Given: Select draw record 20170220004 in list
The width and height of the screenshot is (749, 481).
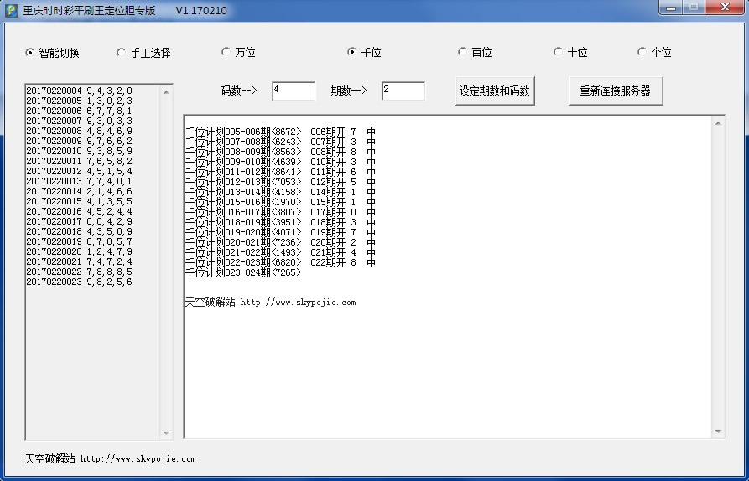Looking at the screenshot, I should (79, 91).
